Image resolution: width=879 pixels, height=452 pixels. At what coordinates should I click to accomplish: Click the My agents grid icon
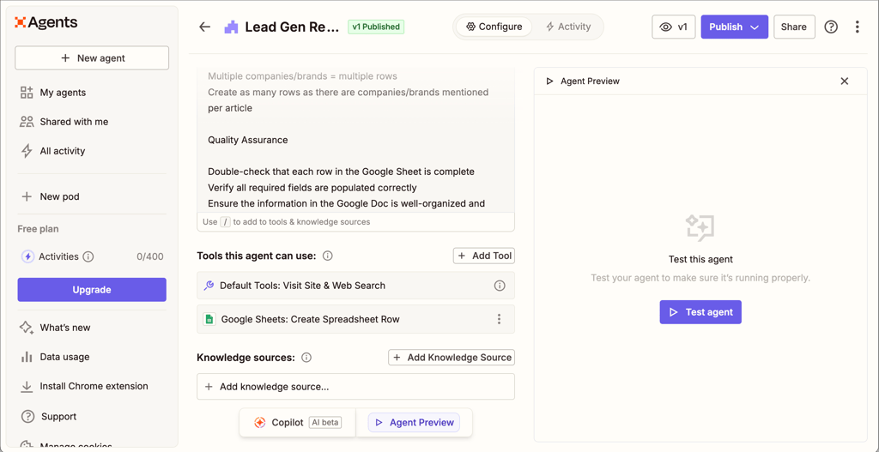27,93
